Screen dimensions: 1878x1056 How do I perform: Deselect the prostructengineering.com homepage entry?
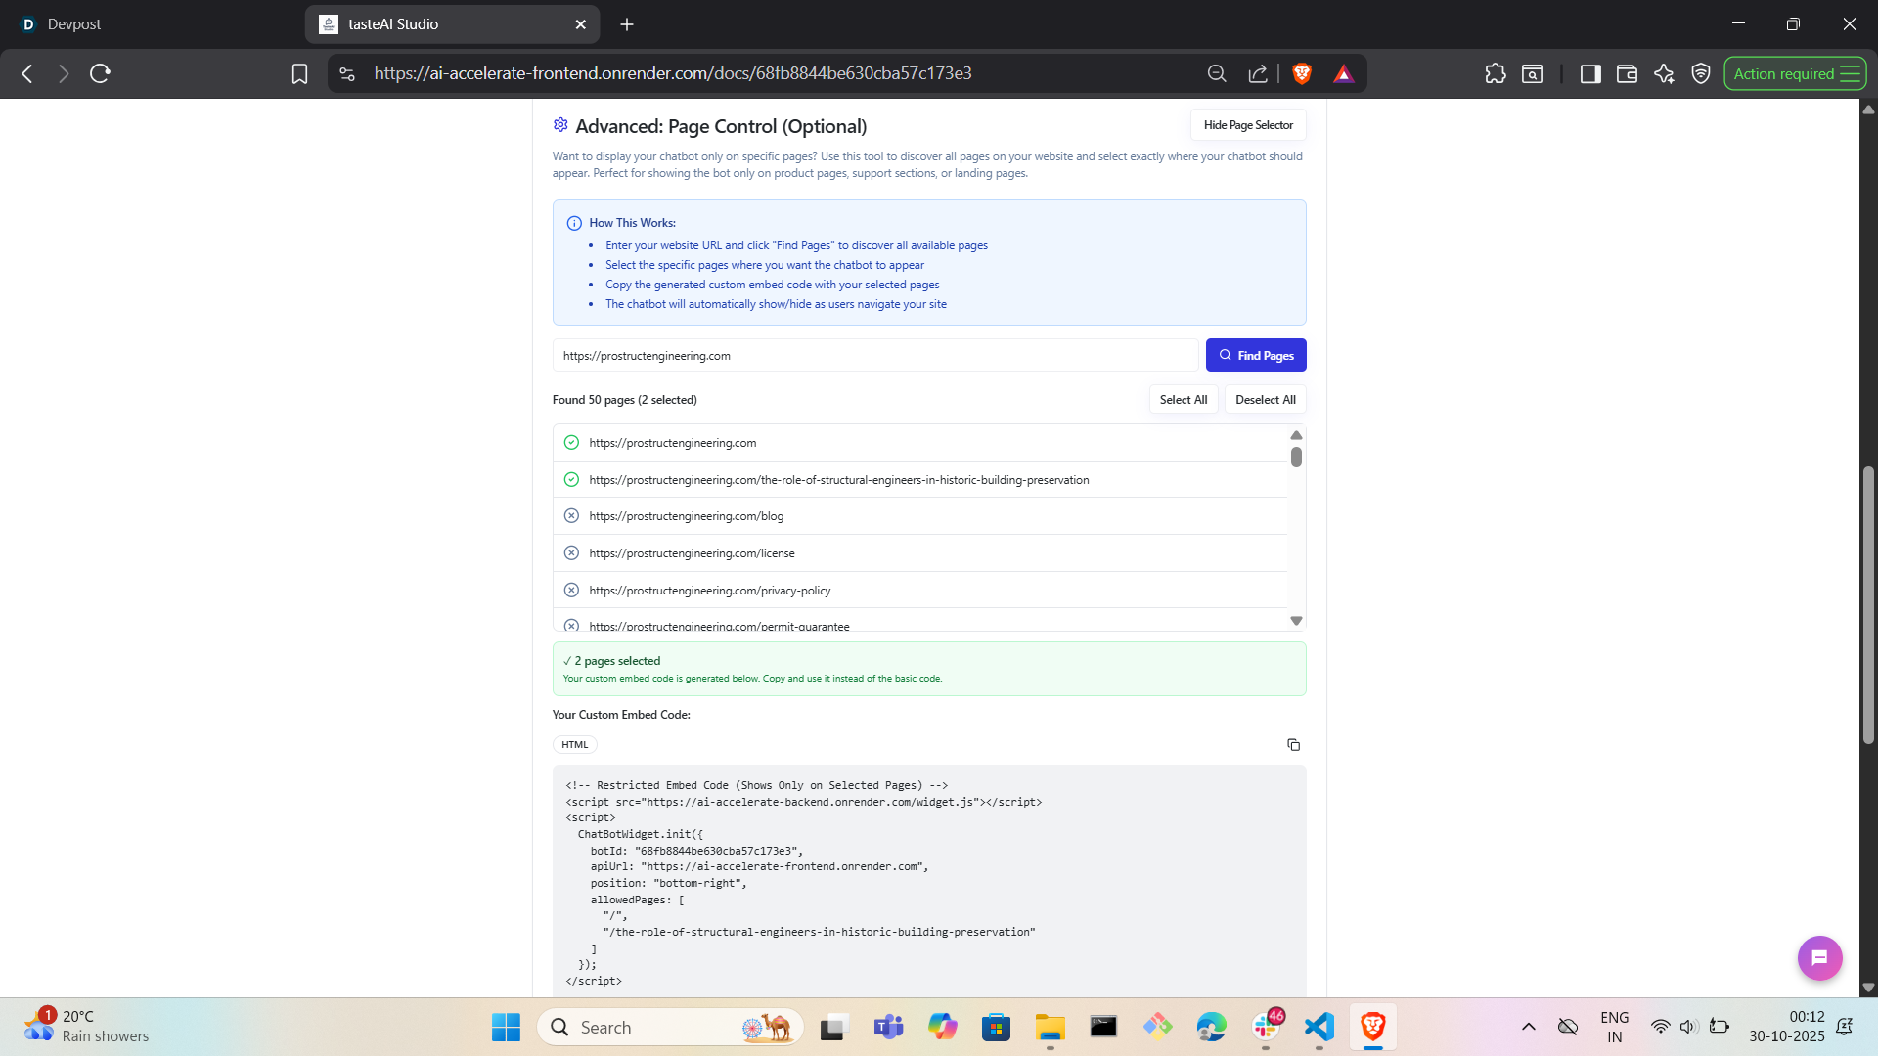coord(672,443)
